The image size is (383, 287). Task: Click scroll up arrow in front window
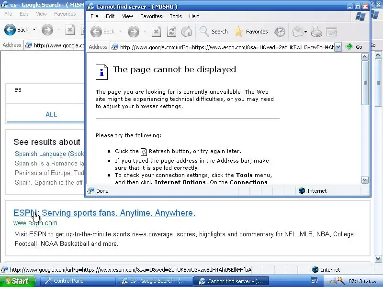(x=365, y=57)
